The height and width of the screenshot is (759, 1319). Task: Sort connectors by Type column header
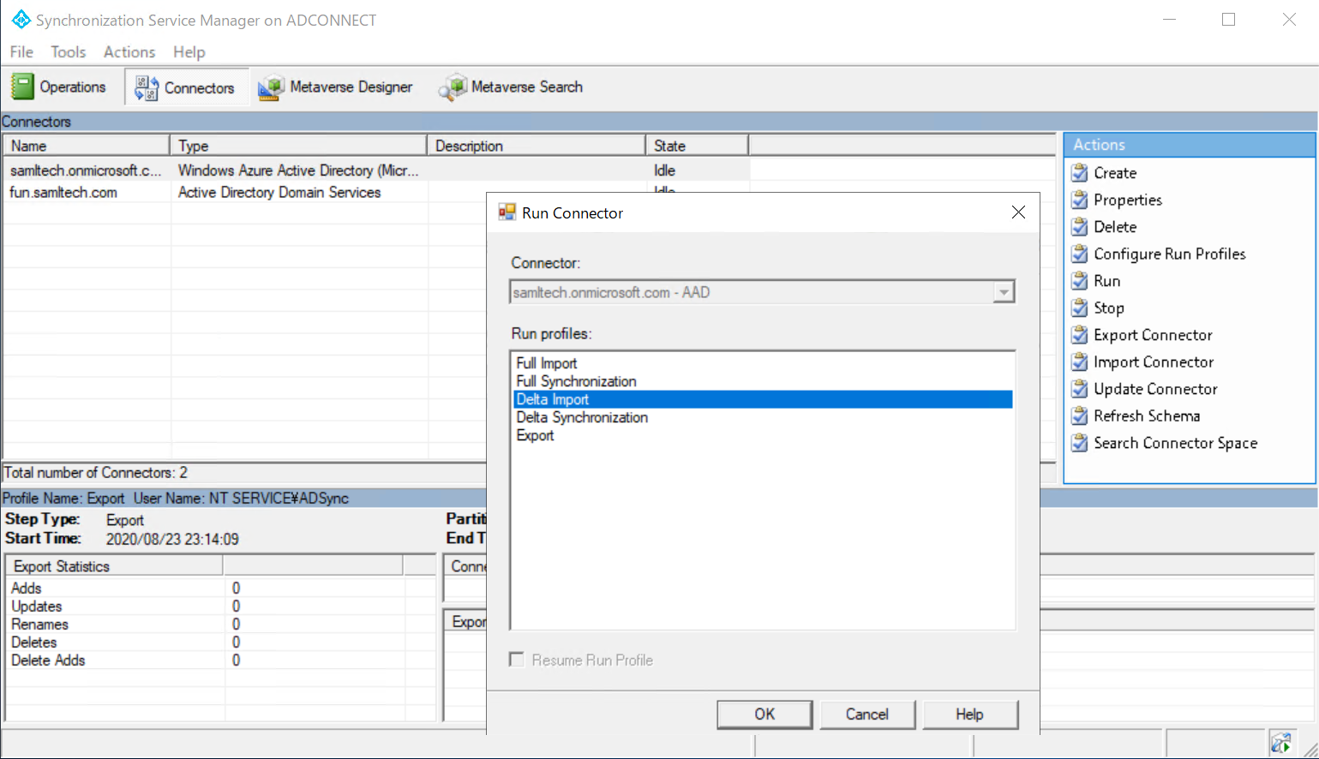[x=298, y=146]
